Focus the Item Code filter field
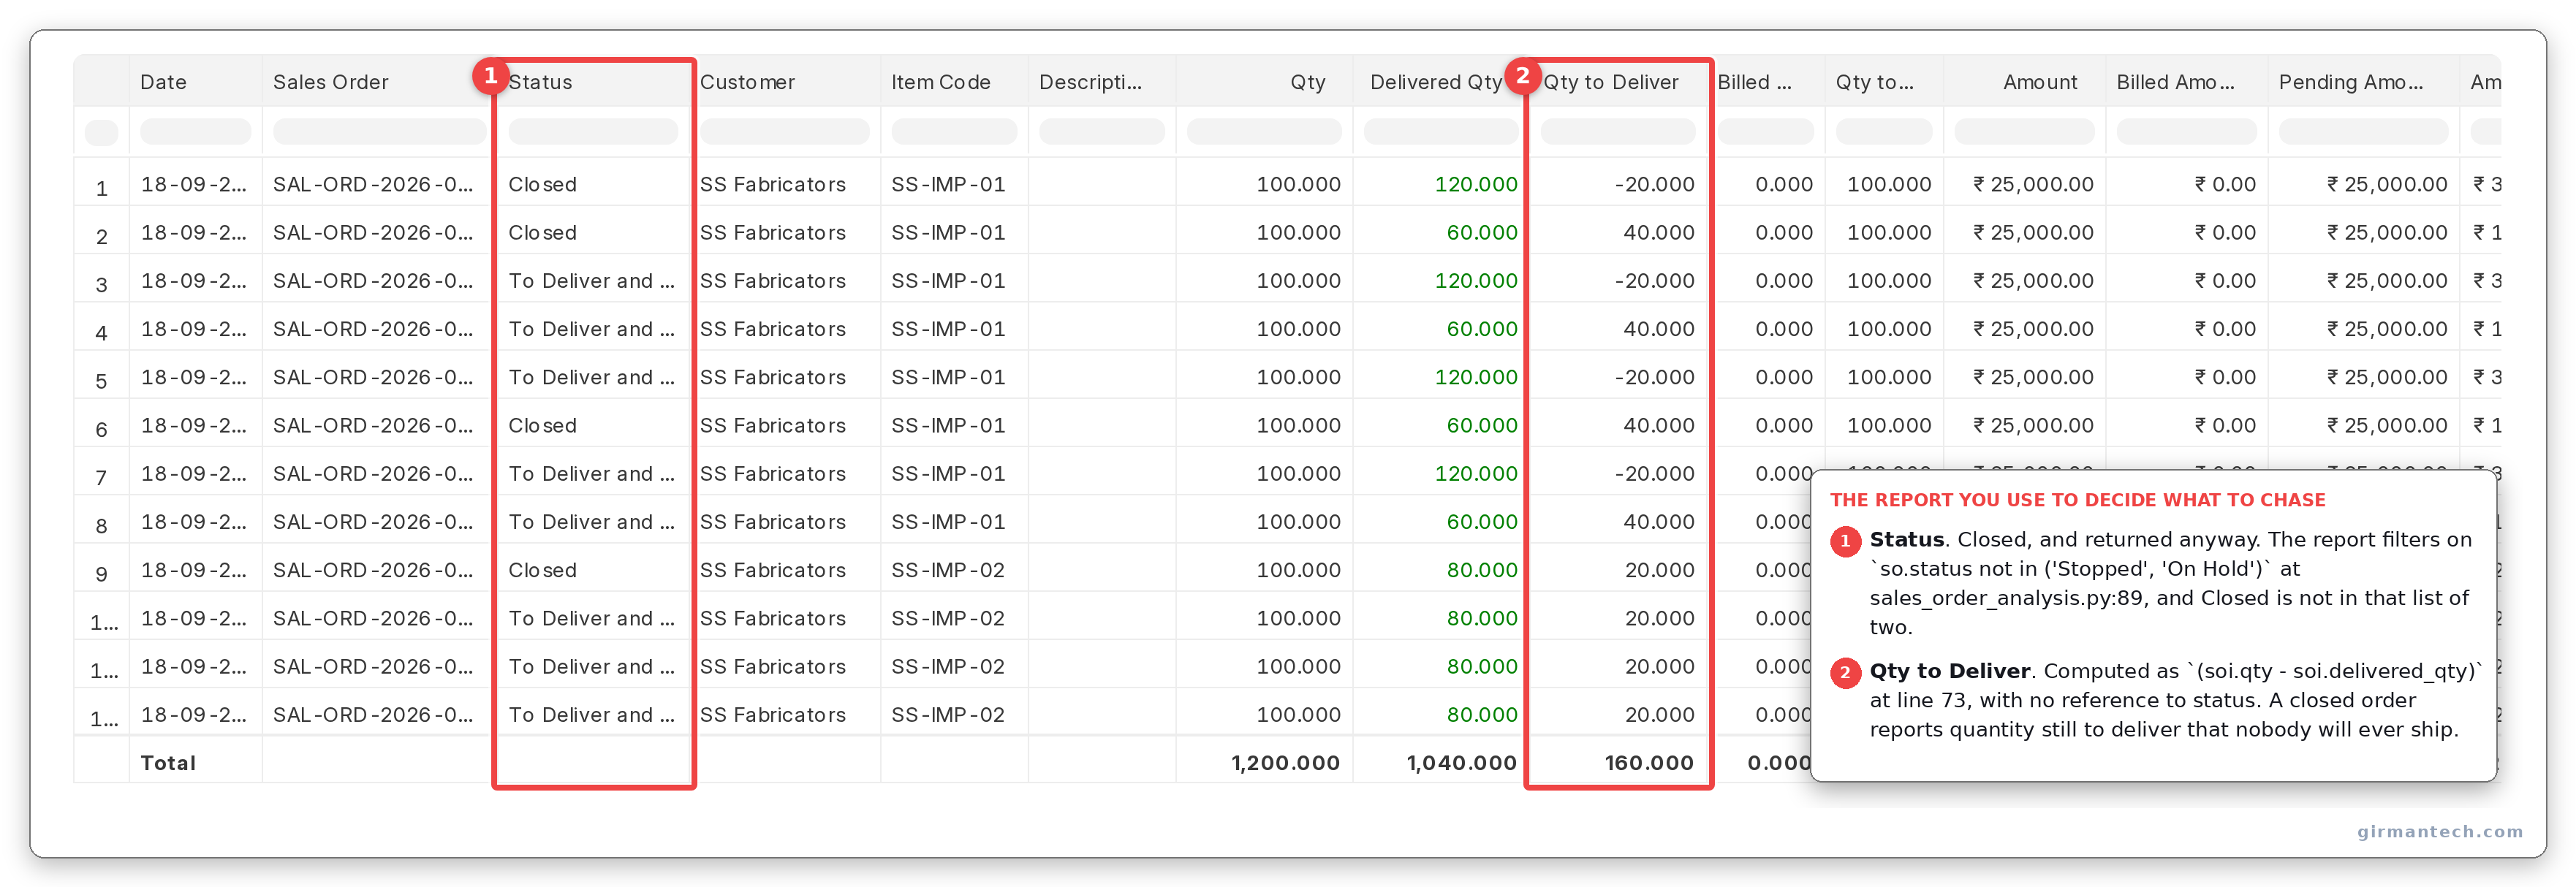 954,131
